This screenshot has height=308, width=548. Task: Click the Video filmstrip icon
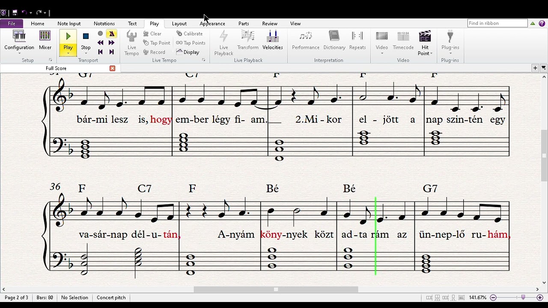tap(382, 37)
